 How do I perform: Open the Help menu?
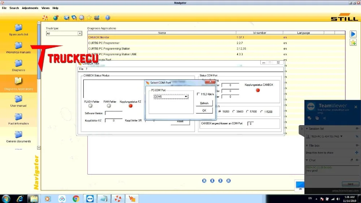point(55,8)
